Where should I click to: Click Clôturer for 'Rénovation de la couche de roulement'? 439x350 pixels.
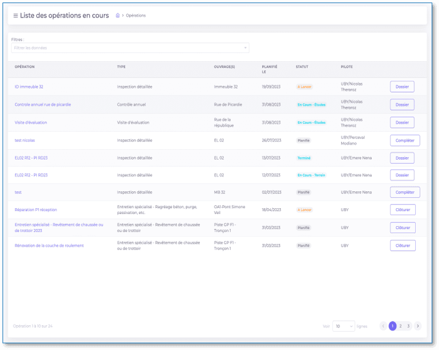[403, 246]
